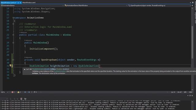Click the CRLF line ending indicator

190,92
